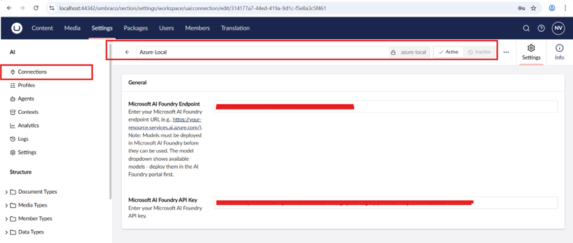
Task: Click the Microsoft AI Foundry API Key field
Action: coord(386,202)
